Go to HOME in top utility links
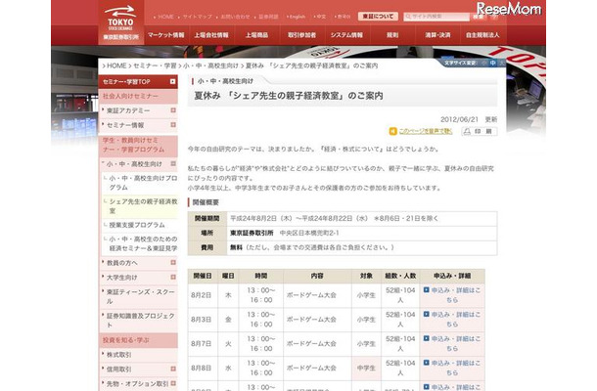 pyautogui.click(x=163, y=17)
